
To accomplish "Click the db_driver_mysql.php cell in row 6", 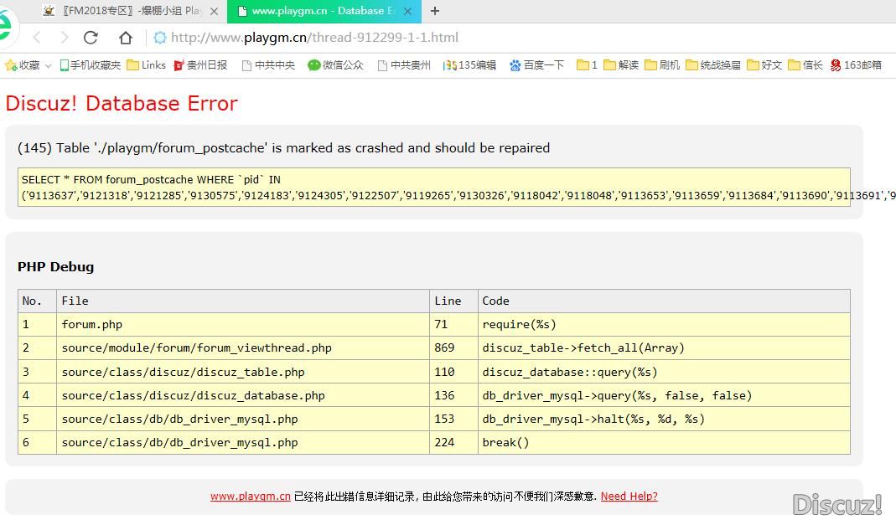I will pyautogui.click(x=243, y=442).
